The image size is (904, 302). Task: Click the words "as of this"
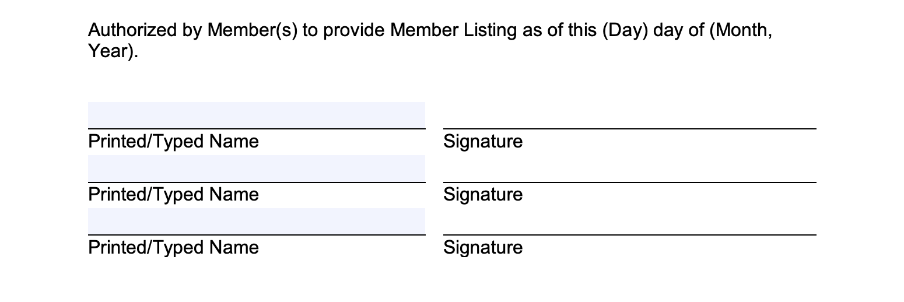559,30
